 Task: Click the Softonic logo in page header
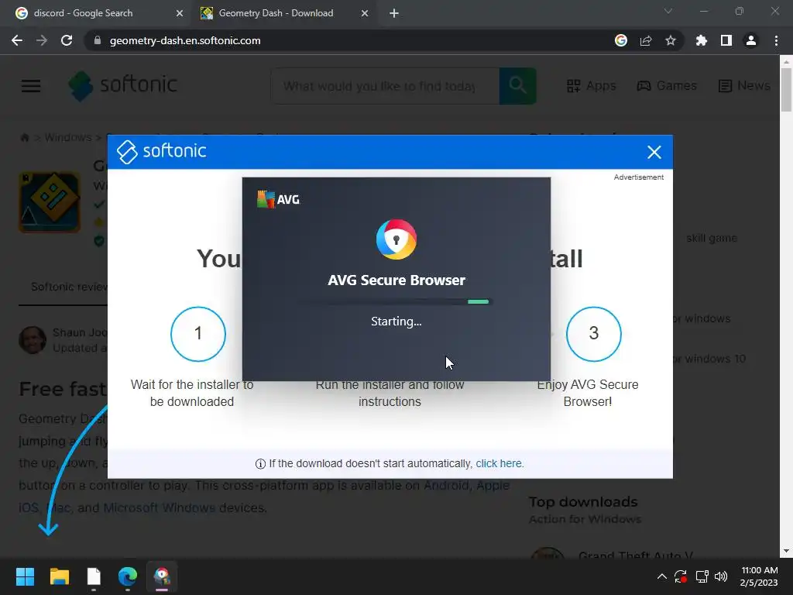123,85
